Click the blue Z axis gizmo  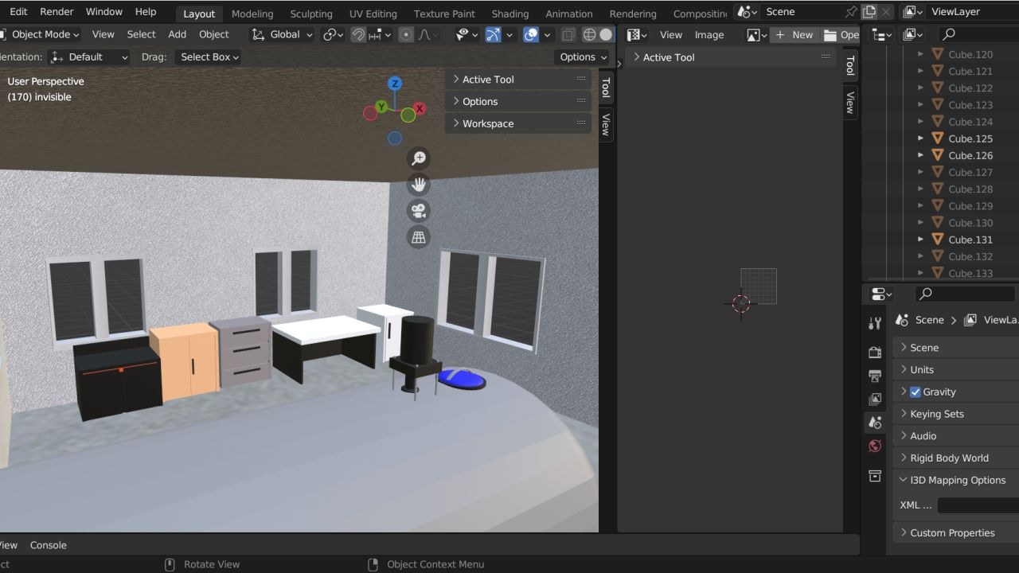[395, 84]
